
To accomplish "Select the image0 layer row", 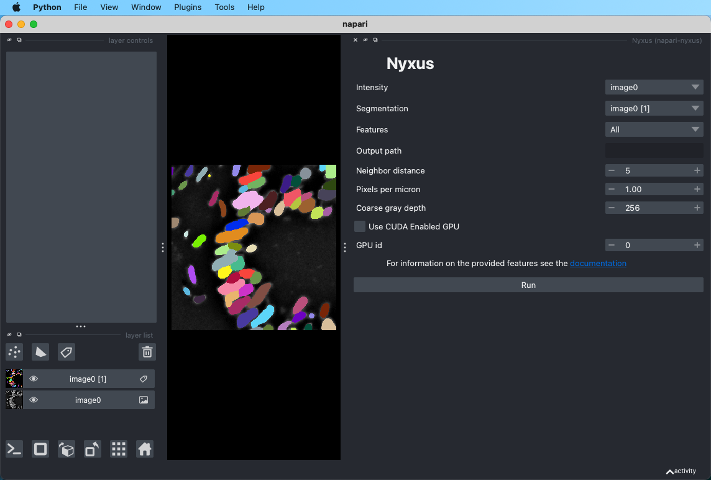I will (89, 400).
